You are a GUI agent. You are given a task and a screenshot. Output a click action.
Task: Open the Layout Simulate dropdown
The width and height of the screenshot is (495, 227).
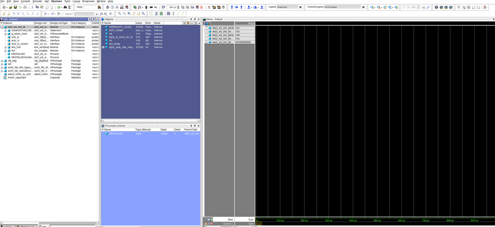coord(300,7)
